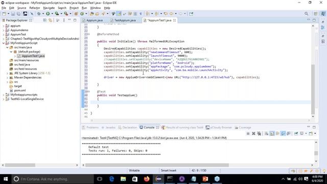
Task: Click the New file toolbar icon
Action: pos(4,14)
